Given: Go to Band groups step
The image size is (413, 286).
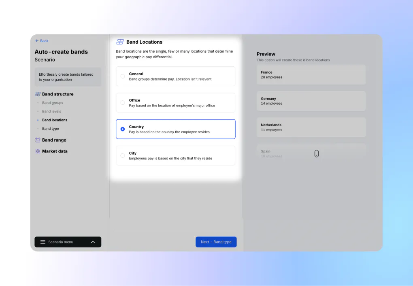Looking at the screenshot, I should click(53, 103).
